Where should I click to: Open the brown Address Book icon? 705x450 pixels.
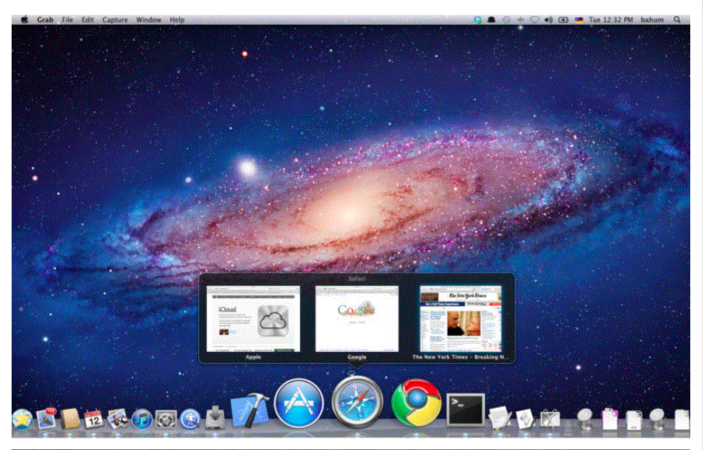(70, 419)
